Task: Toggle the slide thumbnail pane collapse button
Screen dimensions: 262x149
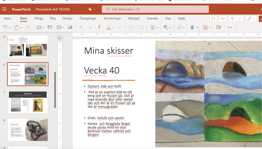Action: coord(60,38)
